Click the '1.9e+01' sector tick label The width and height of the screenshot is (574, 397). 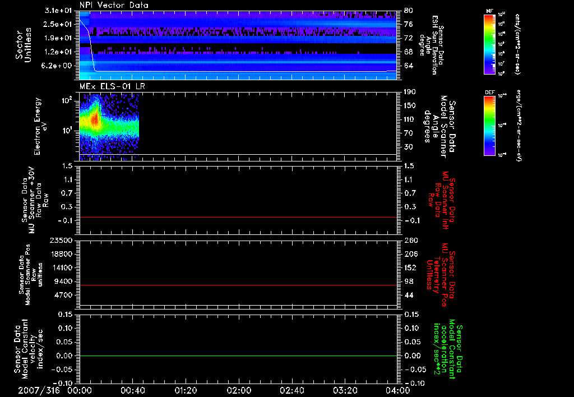point(58,38)
